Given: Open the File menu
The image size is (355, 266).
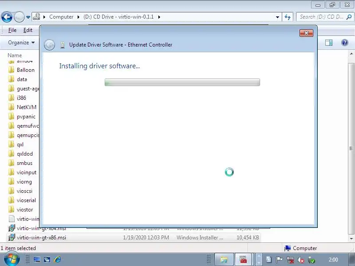Looking at the screenshot, I should click(12, 30).
